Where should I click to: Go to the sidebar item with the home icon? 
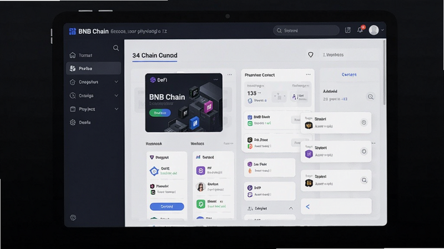pyautogui.click(x=93, y=55)
